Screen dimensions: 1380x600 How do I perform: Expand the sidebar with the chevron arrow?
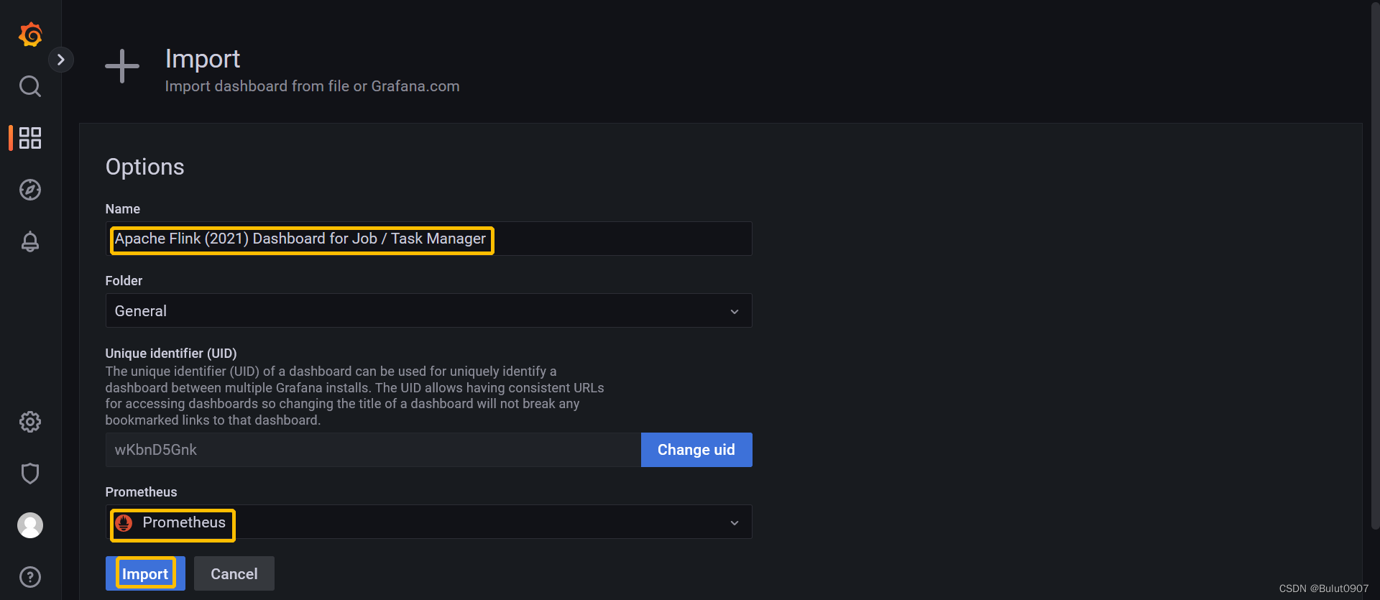(x=61, y=60)
